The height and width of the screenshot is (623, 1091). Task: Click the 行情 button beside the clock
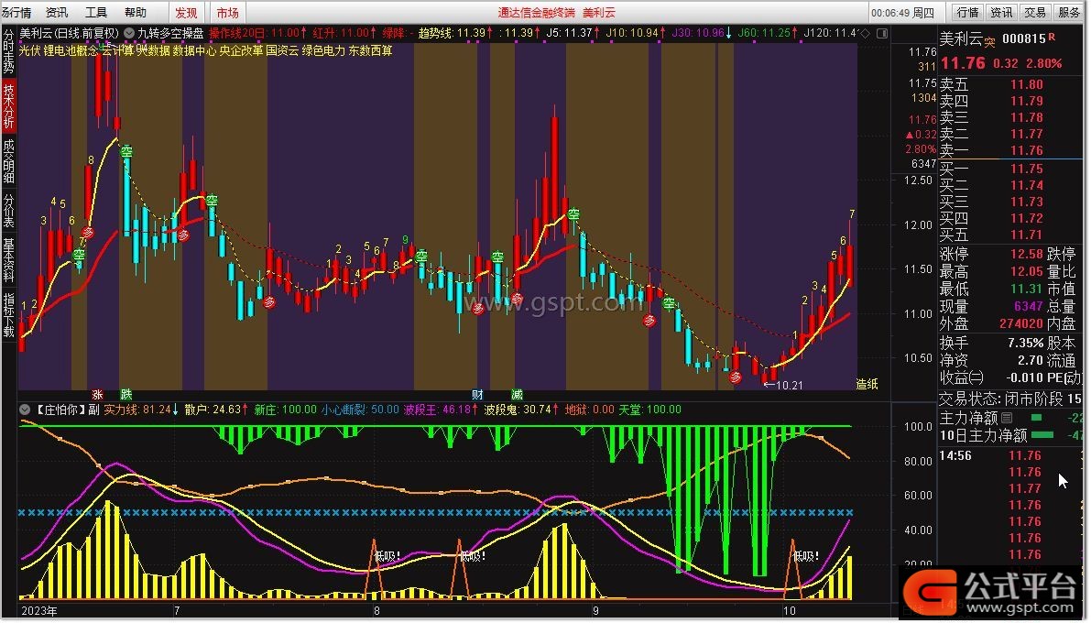tap(968, 13)
